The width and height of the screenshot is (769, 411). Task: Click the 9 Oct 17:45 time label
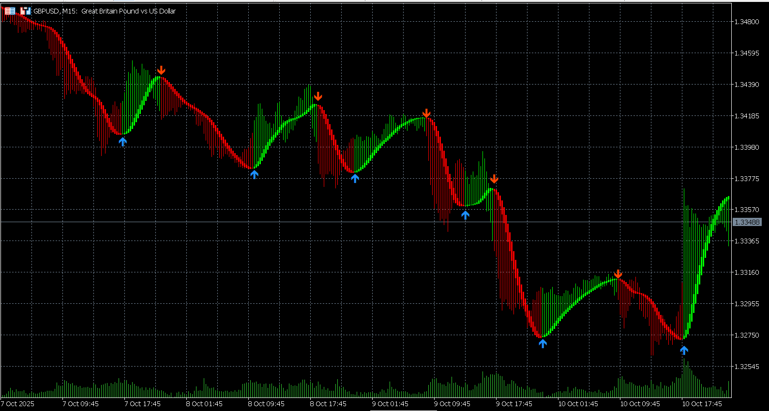(x=514, y=404)
